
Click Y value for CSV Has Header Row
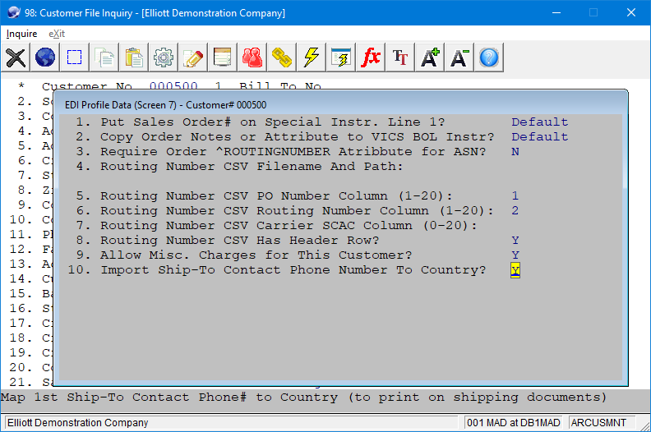[515, 241]
